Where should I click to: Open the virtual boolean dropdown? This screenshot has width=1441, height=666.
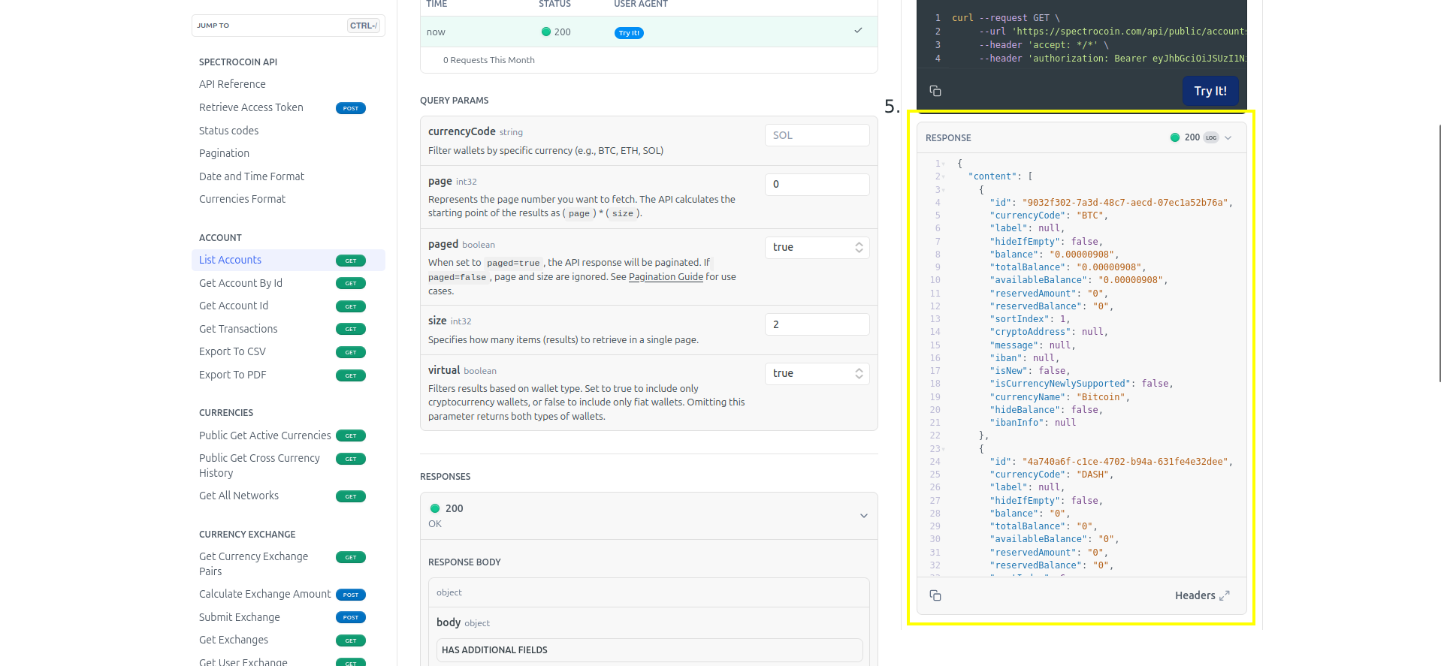pyautogui.click(x=817, y=373)
